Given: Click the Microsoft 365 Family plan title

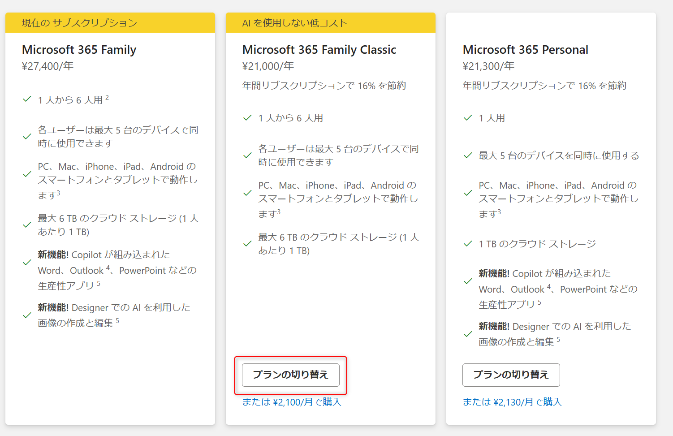Looking at the screenshot, I should [x=79, y=50].
